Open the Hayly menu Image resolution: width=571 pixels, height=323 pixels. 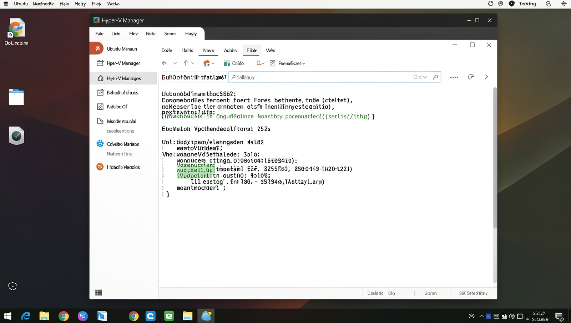click(x=191, y=34)
